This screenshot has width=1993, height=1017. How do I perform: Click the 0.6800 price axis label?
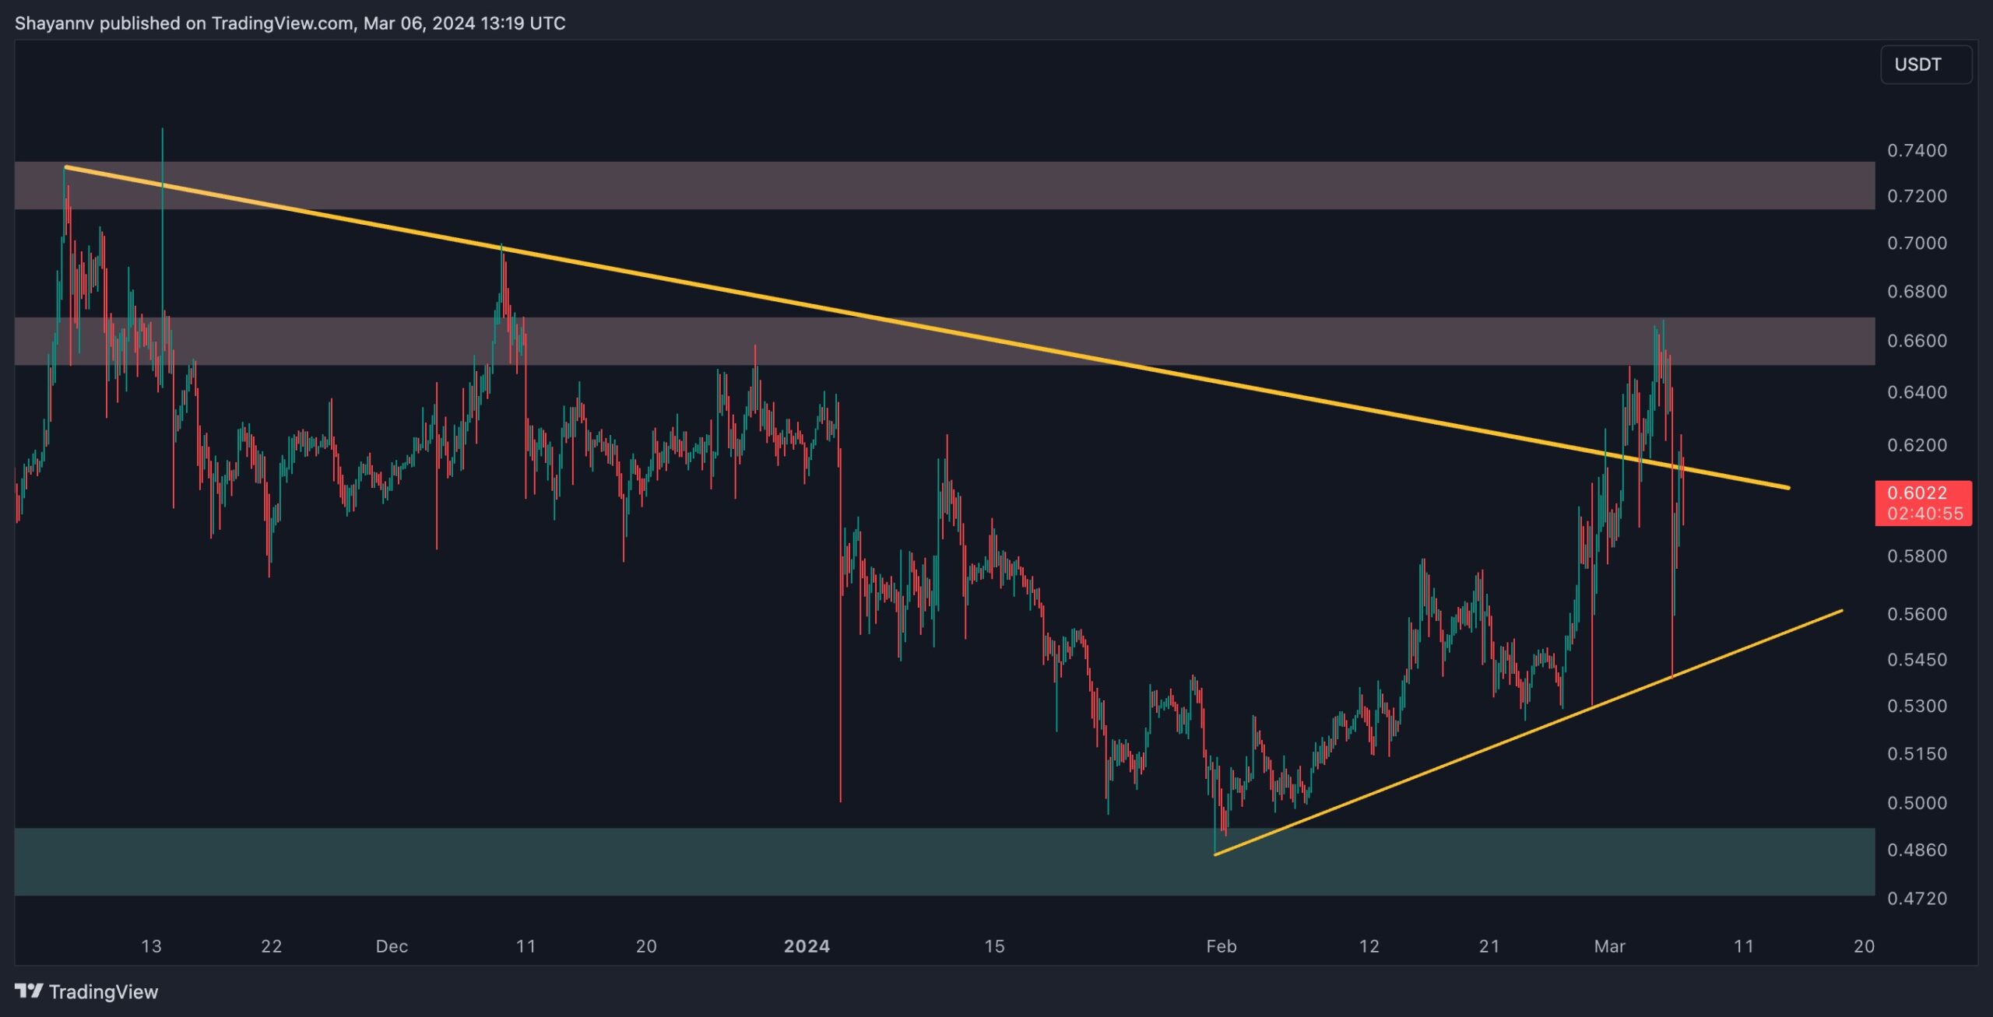coord(1917,292)
